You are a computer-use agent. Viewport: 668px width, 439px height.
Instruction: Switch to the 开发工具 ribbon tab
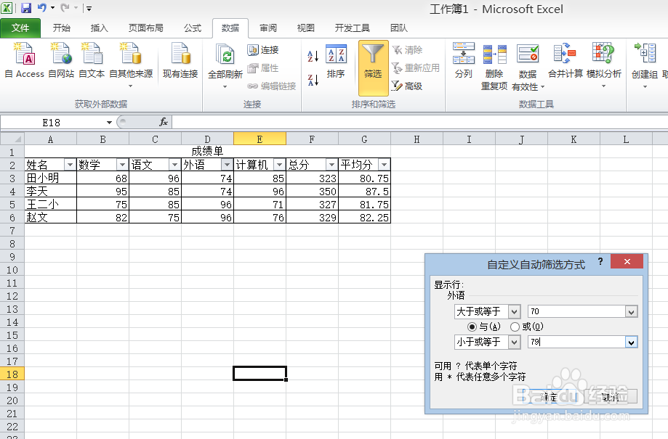point(353,28)
